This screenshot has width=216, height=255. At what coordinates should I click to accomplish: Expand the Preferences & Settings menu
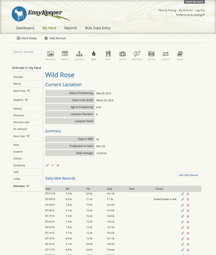[190, 15]
